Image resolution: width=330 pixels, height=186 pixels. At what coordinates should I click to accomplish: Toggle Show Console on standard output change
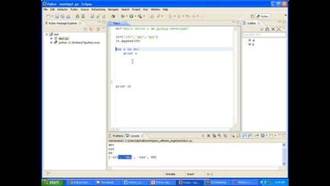point(244,136)
